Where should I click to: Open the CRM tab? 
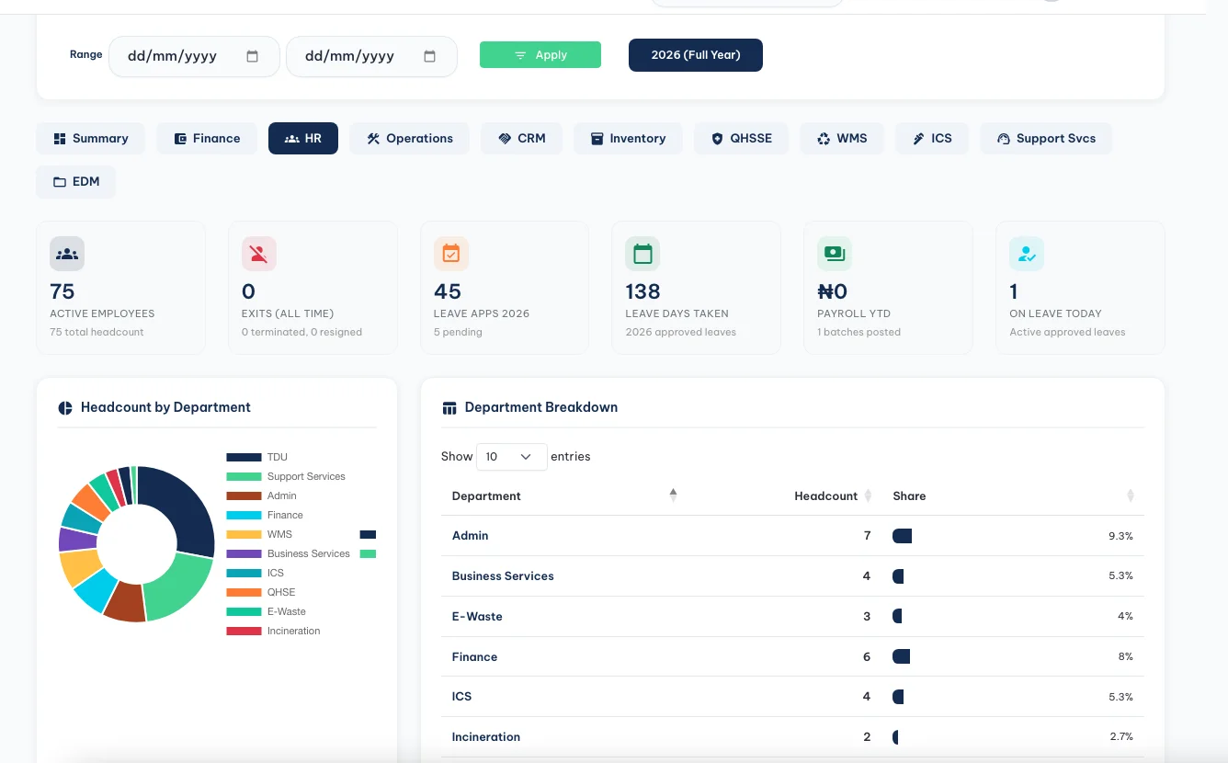click(522, 139)
